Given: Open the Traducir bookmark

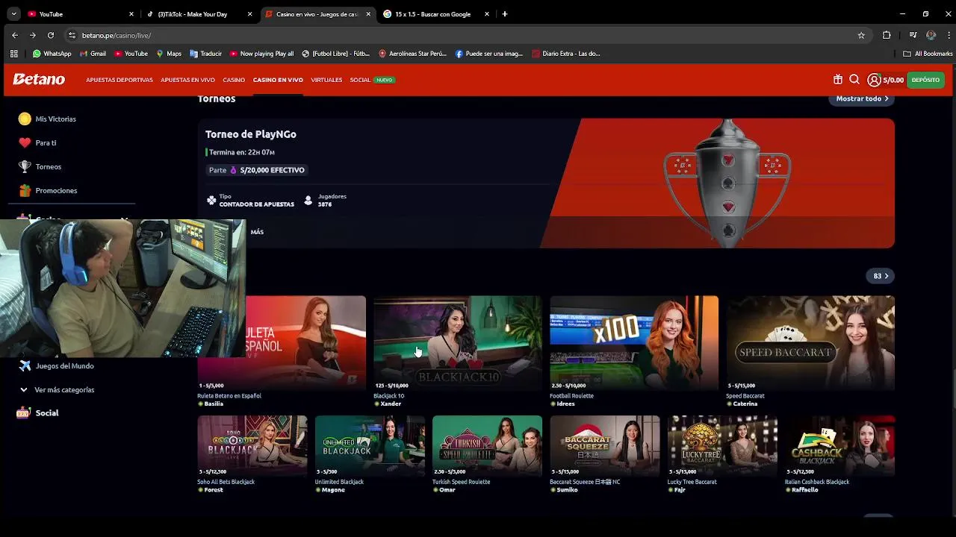Looking at the screenshot, I should click(x=206, y=54).
